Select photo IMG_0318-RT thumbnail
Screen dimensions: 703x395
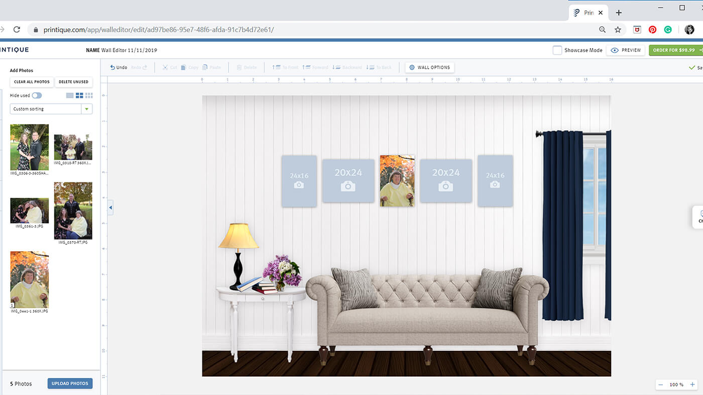pyautogui.click(x=73, y=147)
